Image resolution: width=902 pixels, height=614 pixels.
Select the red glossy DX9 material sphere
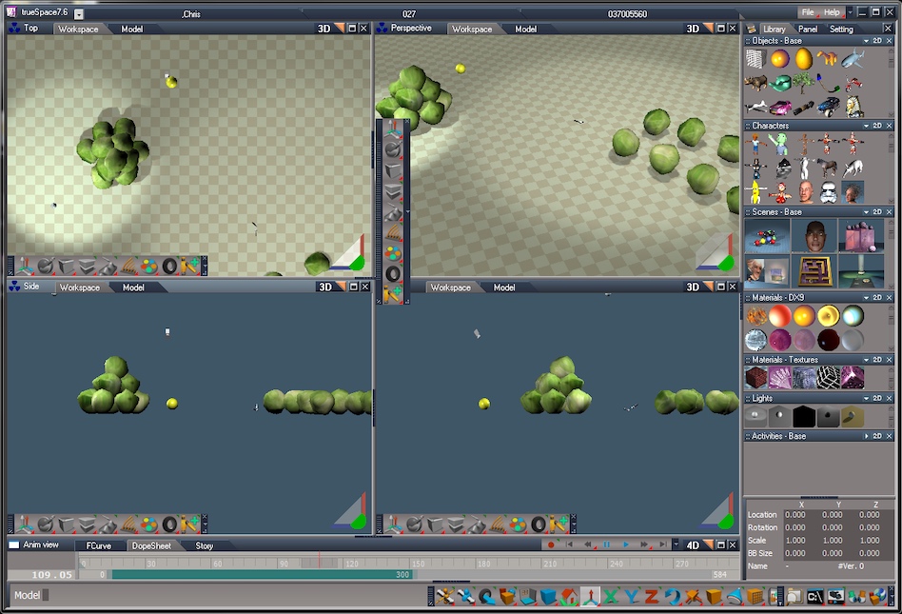[x=780, y=316]
